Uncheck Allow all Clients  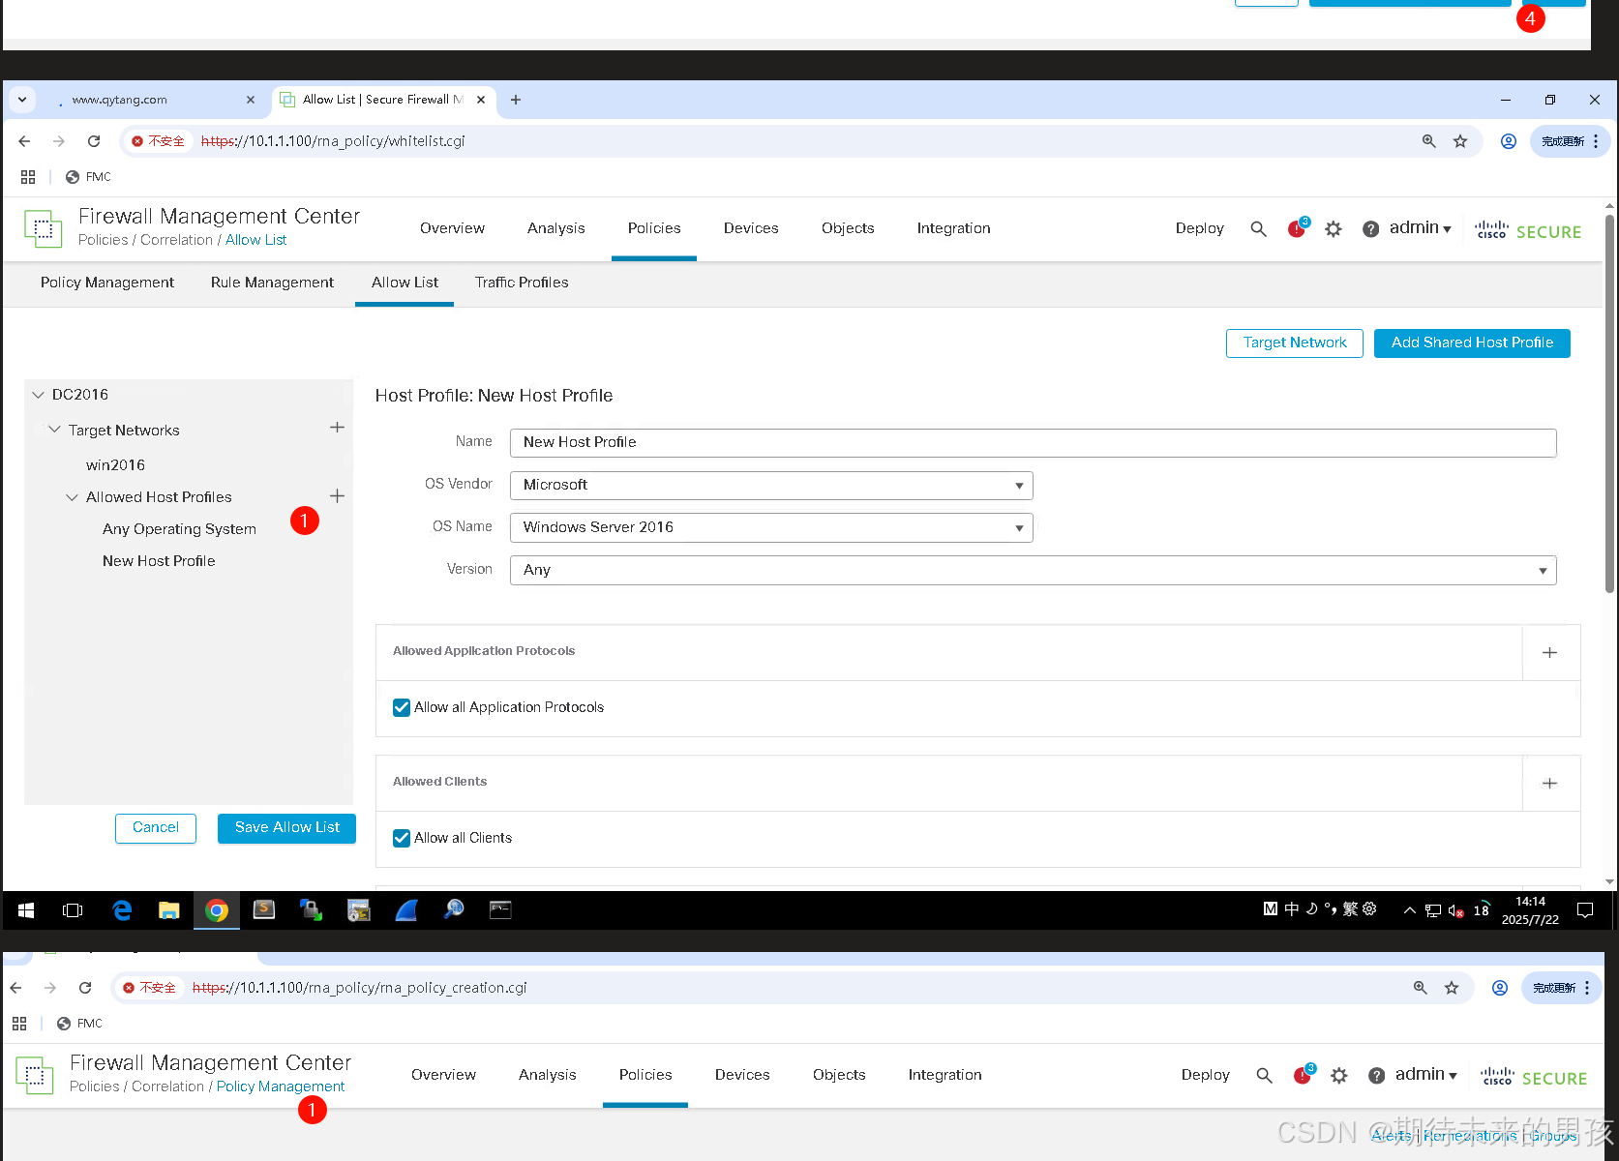pyautogui.click(x=402, y=839)
